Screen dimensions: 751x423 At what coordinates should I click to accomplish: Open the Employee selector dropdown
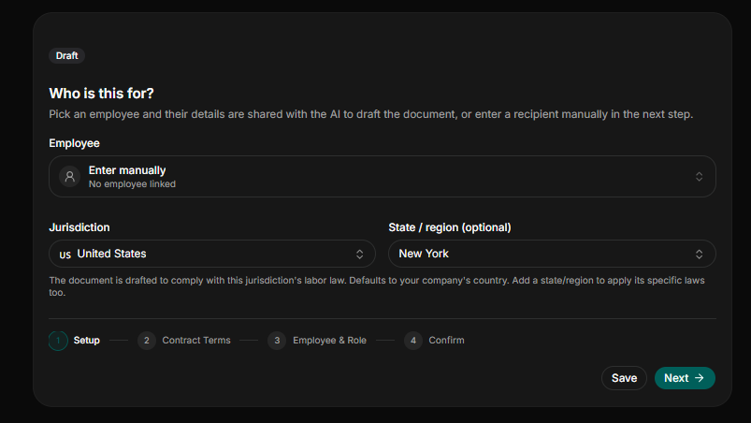tap(383, 176)
